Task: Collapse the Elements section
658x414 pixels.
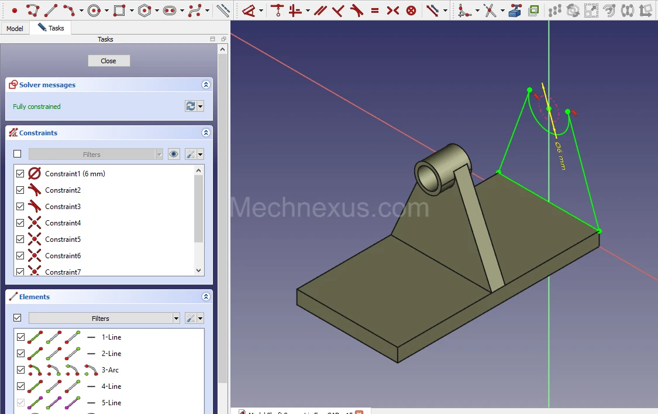Action: coord(206,296)
